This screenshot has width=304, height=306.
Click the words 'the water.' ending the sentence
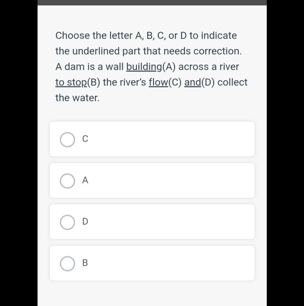[77, 98]
